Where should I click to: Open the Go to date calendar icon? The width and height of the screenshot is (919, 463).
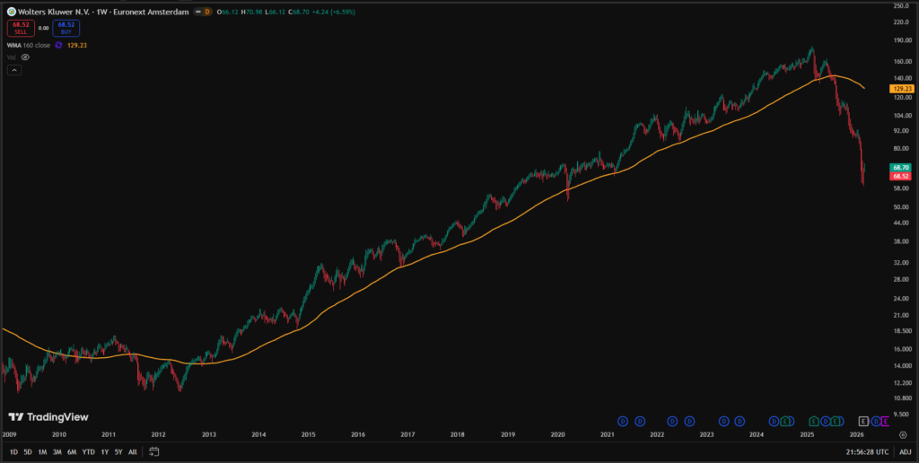pyautogui.click(x=154, y=451)
